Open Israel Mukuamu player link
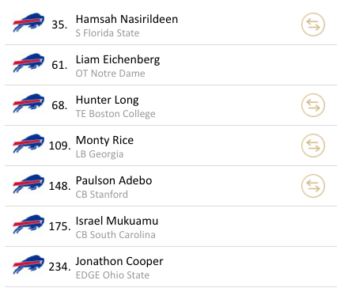The width and height of the screenshot is (352, 303). point(117,221)
